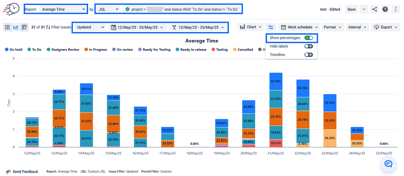Open the Export dropdown
The height and width of the screenshot is (176, 404).
pos(386,27)
